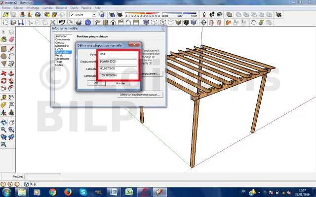This screenshot has width=316, height=197.
Task: Click the Save (floppy disk) toolbar icon
Action: tap(21, 22)
